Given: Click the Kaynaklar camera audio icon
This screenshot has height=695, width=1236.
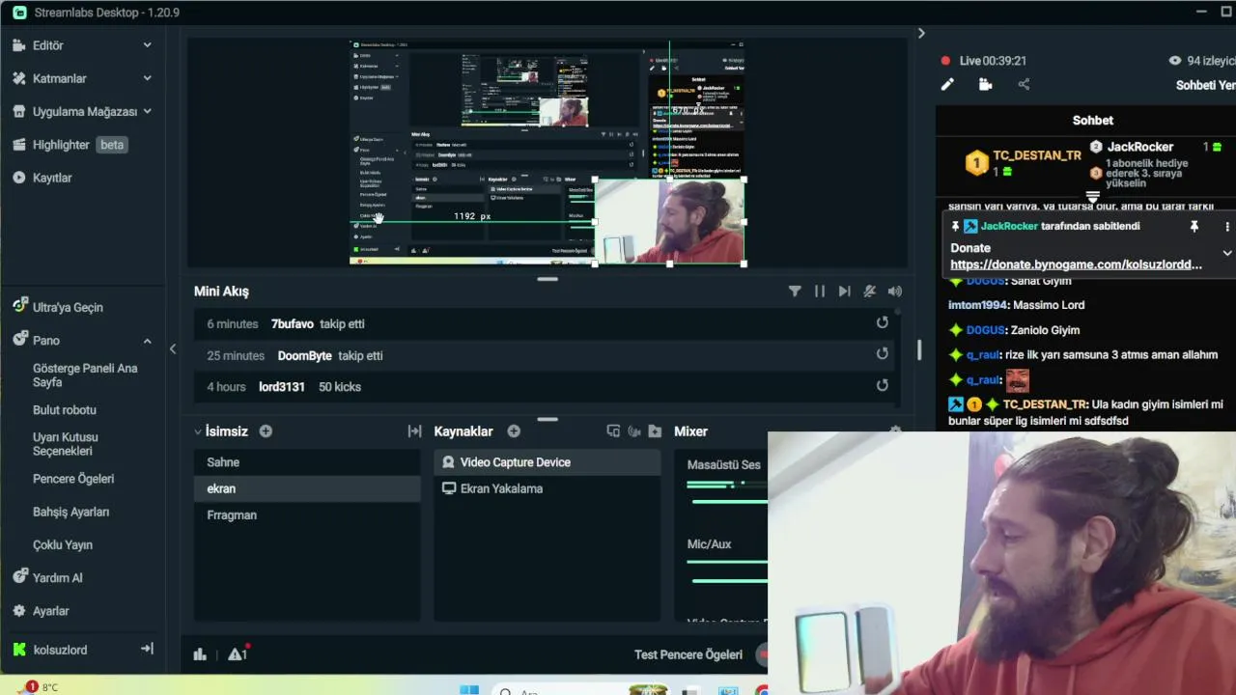Looking at the screenshot, I should pos(634,431).
